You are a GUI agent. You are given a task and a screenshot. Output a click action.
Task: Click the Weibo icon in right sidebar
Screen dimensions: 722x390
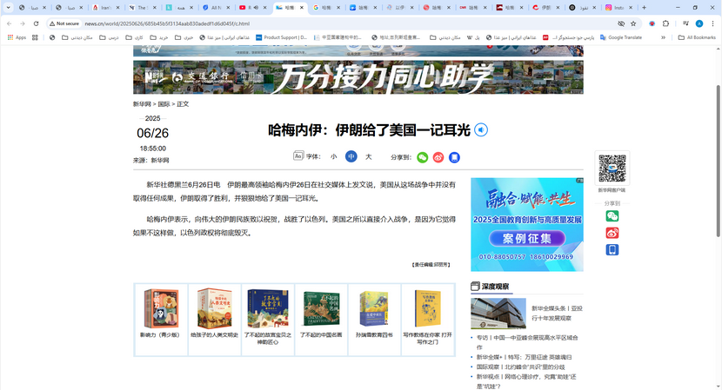pos(612,233)
